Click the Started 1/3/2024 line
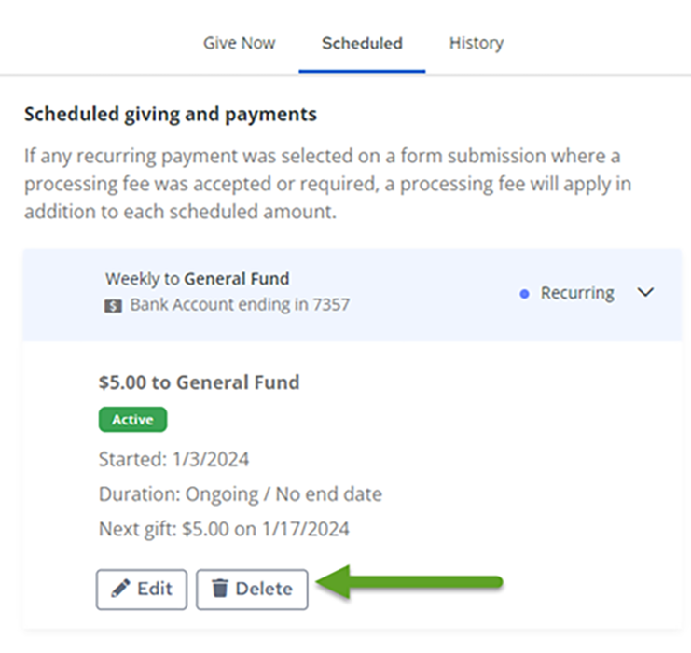Image resolution: width=691 pixels, height=653 pixels. (174, 460)
